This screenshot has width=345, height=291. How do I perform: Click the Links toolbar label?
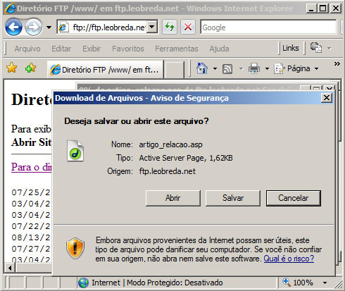[x=291, y=48]
